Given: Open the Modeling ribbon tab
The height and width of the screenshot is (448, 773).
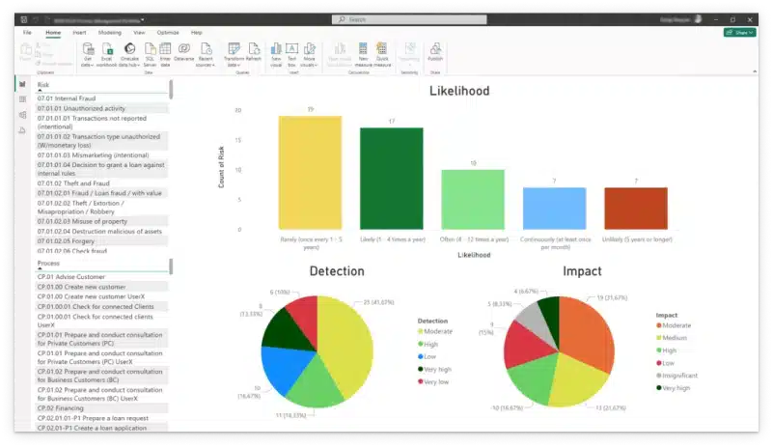Looking at the screenshot, I should point(109,33).
